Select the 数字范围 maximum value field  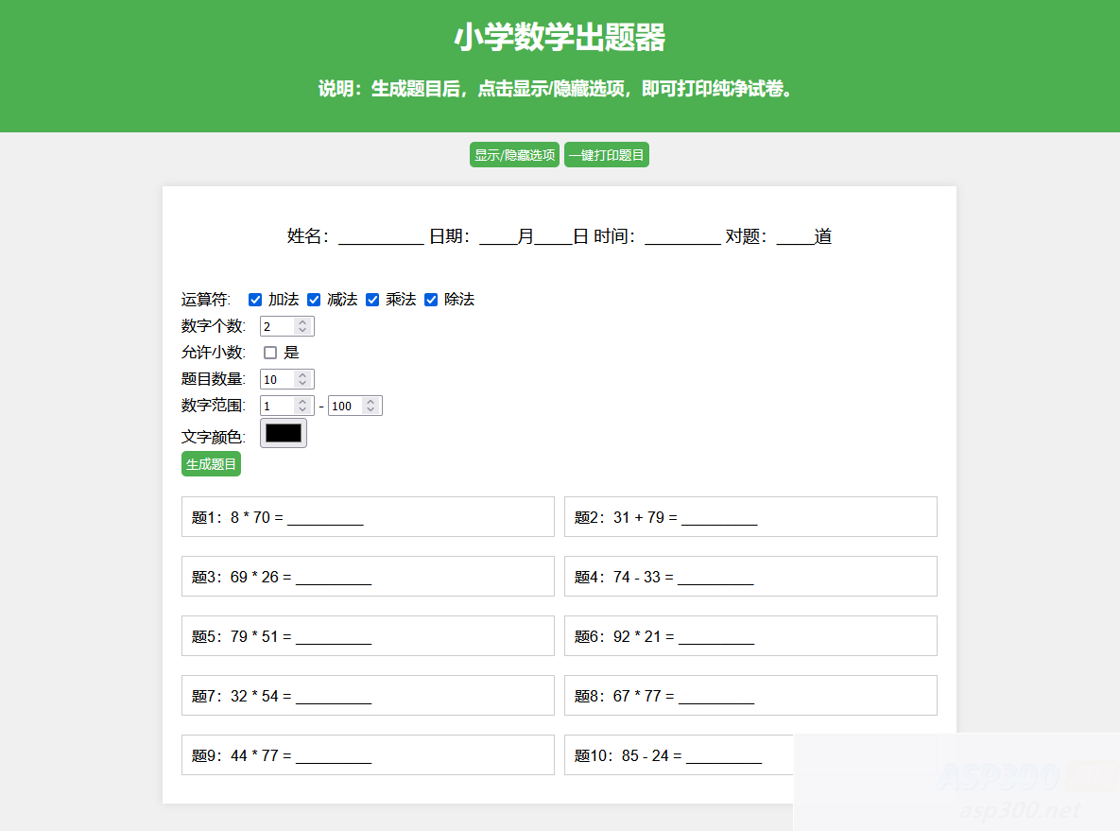(344, 406)
